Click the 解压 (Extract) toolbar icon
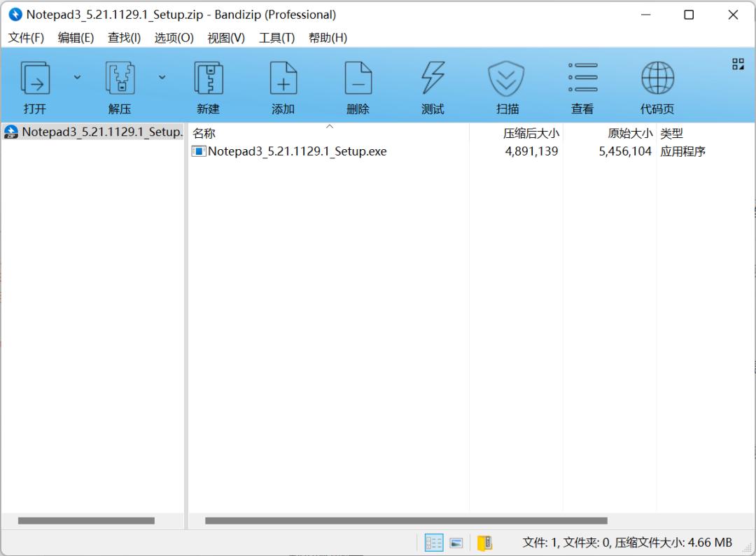 pos(120,78)
